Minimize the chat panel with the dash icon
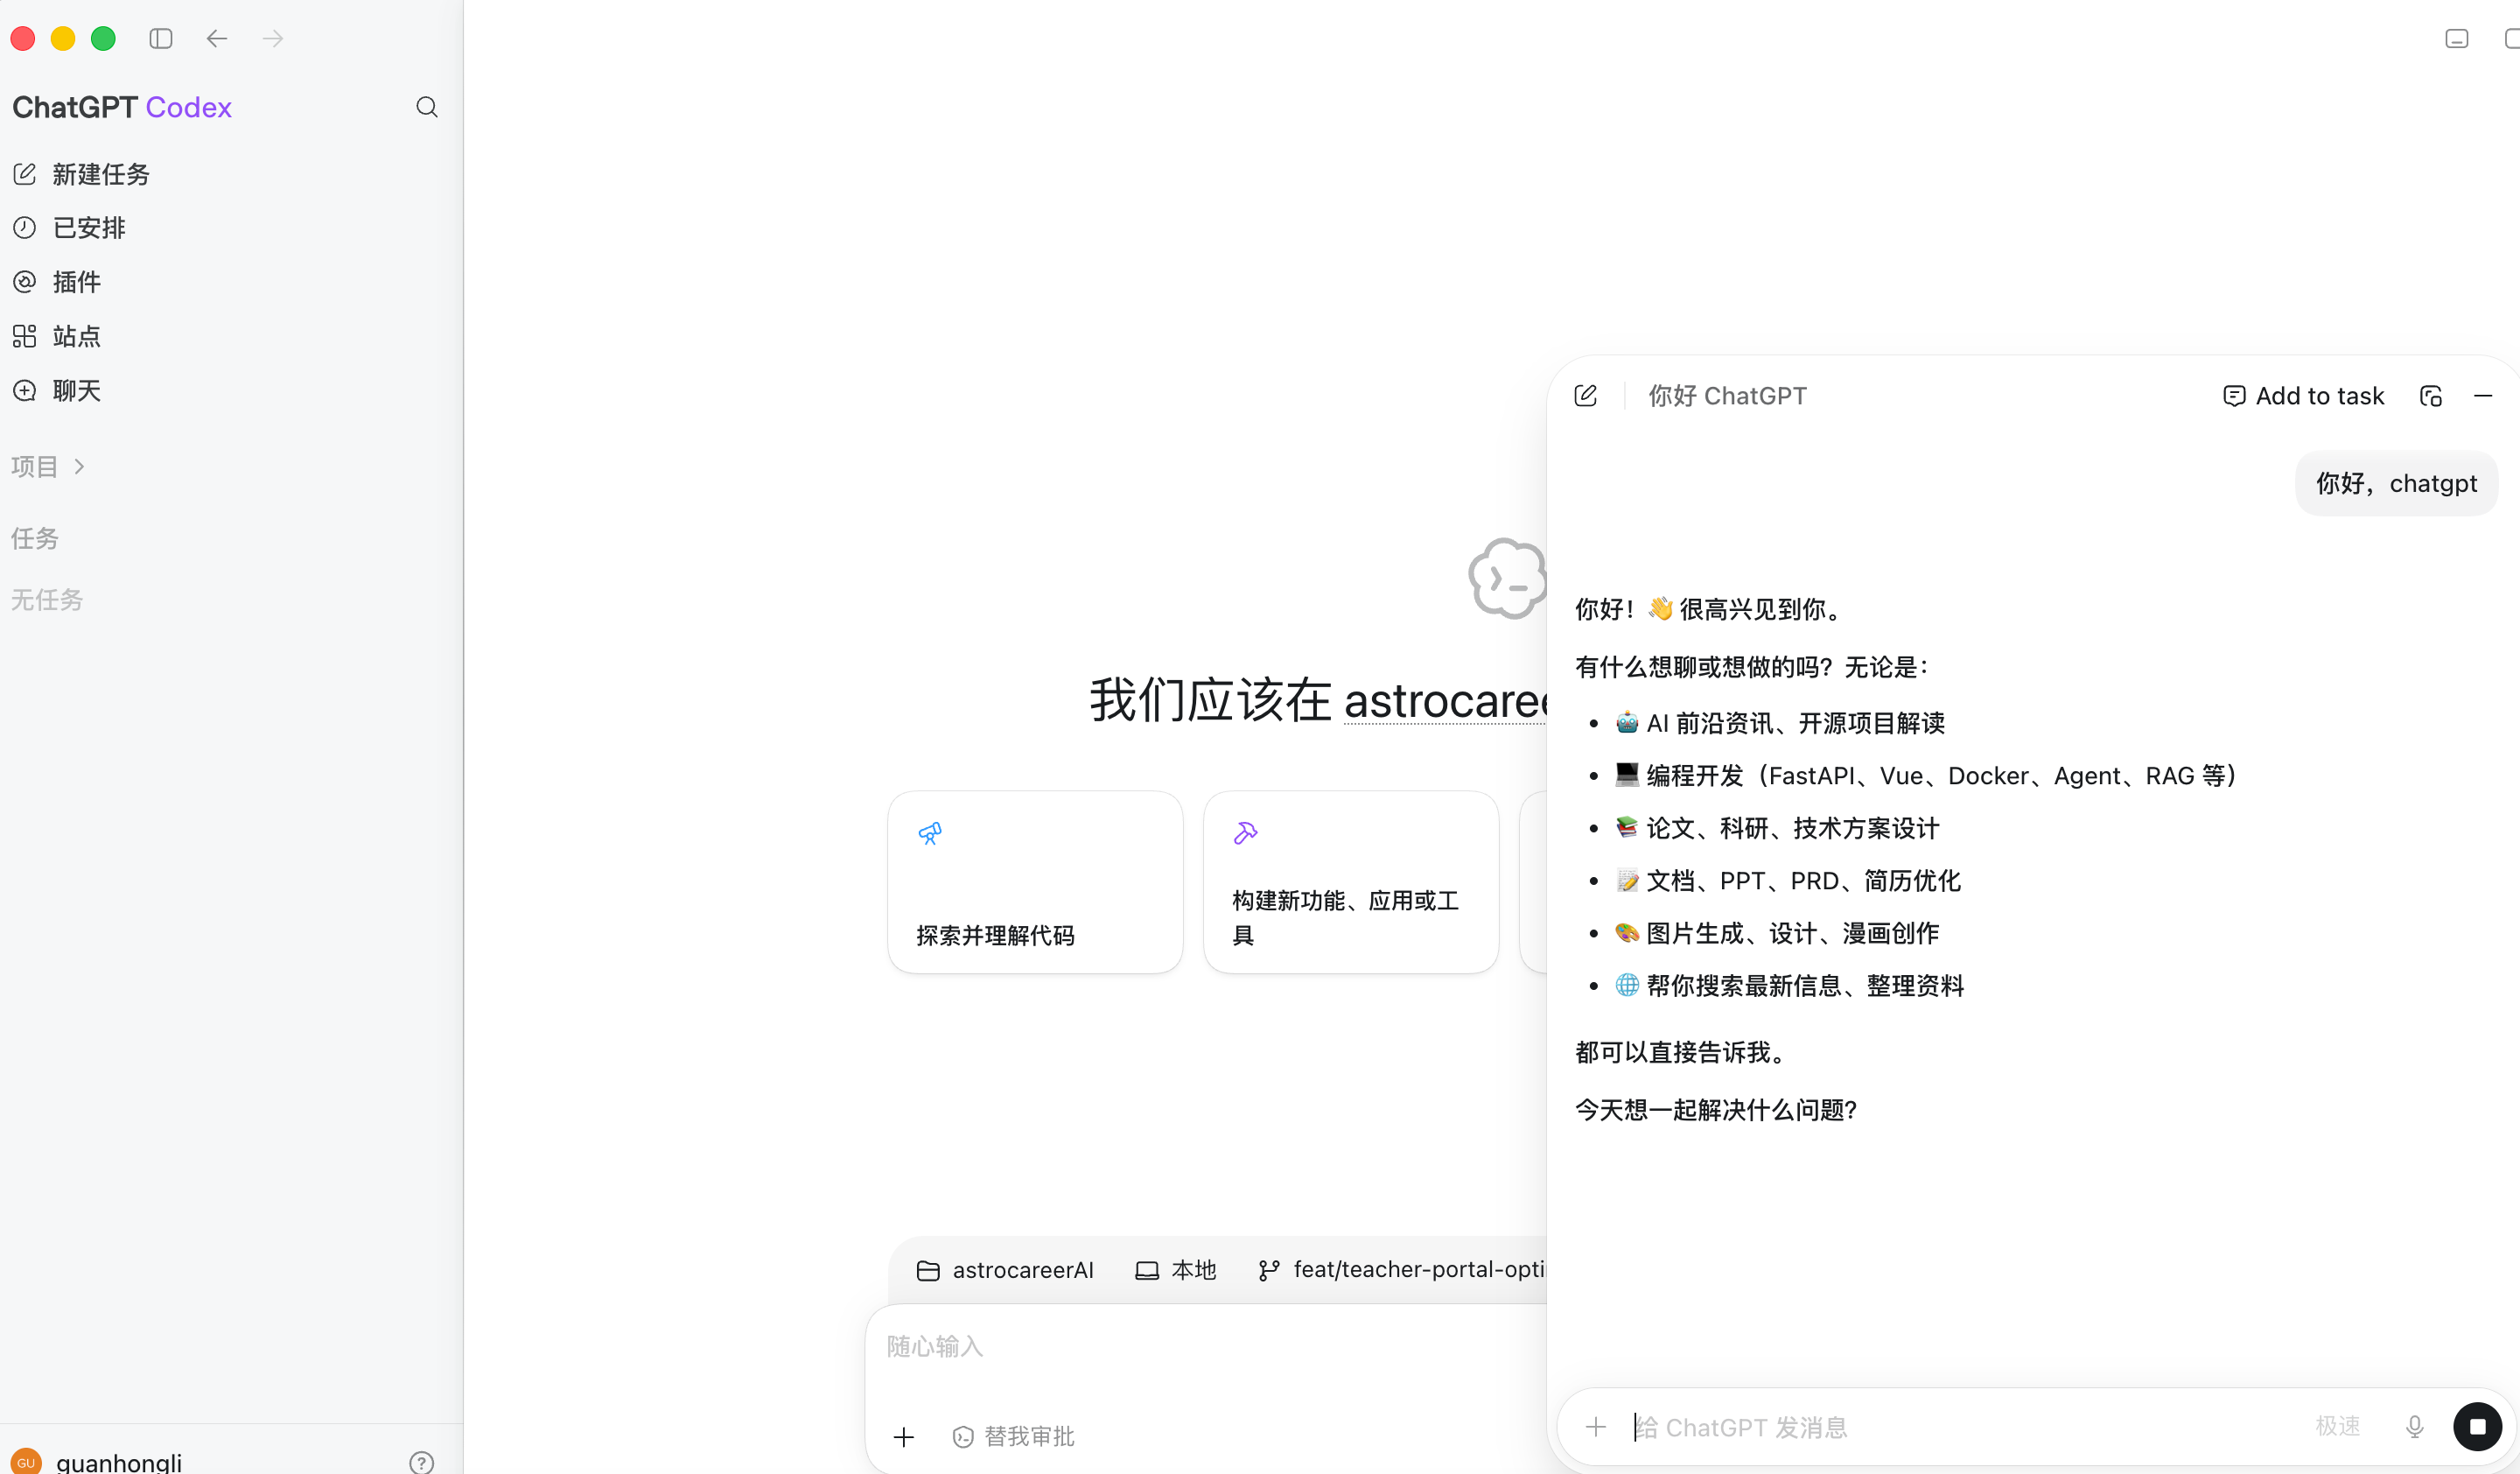2520x1474 pixels. tap(2483, 396)
